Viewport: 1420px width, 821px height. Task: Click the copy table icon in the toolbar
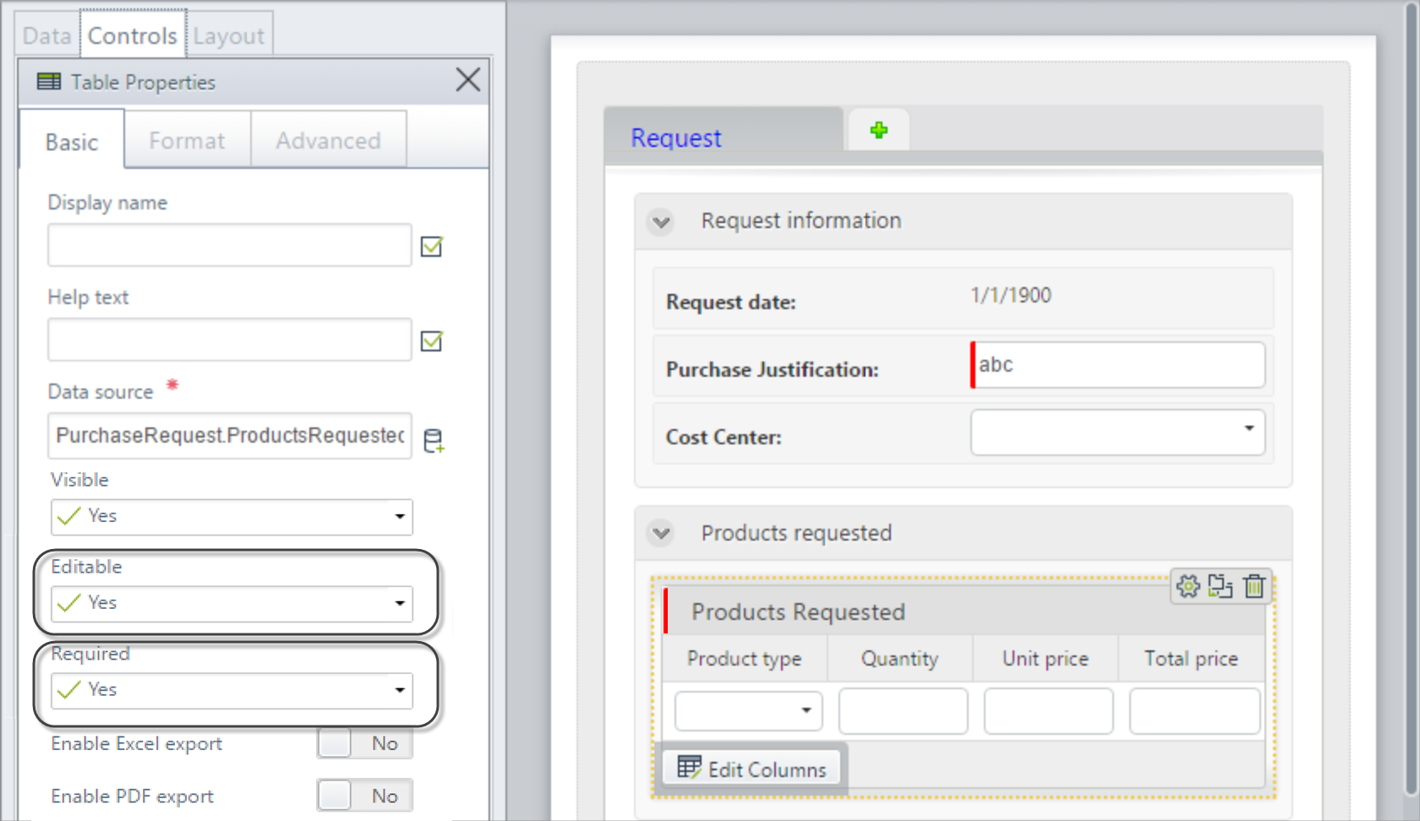1221,586
